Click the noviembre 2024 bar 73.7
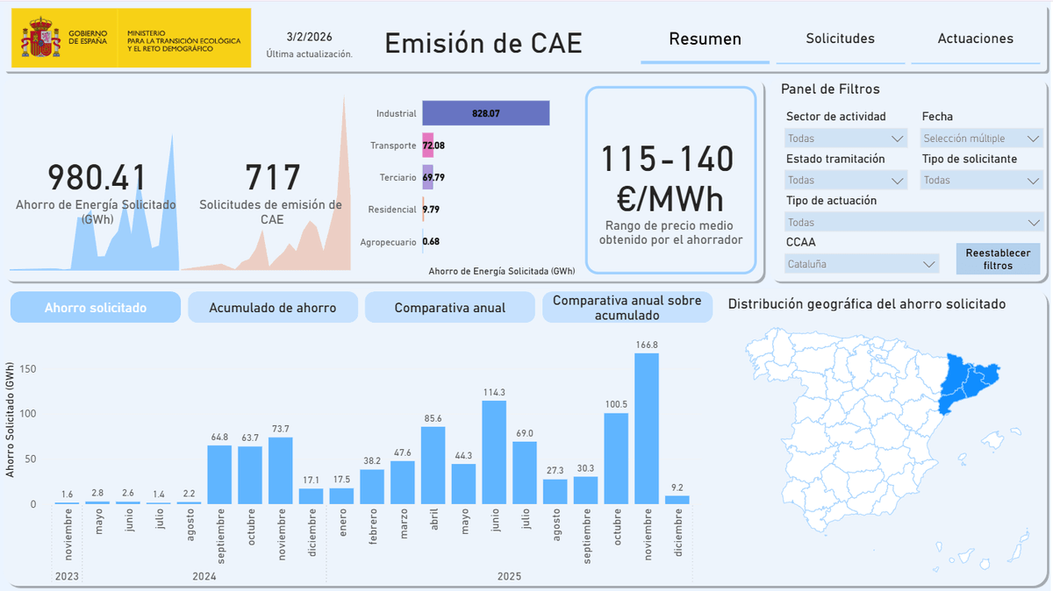 click(281, 471)
